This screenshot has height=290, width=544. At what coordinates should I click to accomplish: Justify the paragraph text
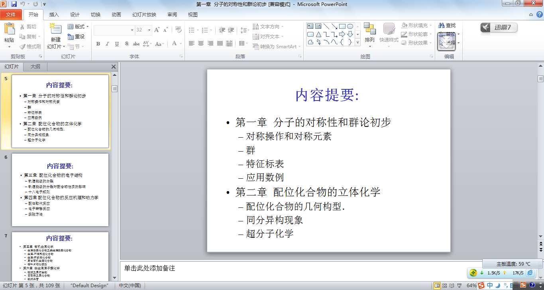220,43
